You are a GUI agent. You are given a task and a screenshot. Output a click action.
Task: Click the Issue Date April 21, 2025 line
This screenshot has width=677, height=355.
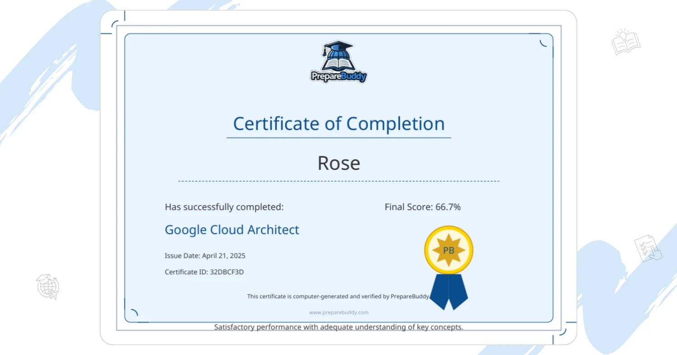click(205, 256)
